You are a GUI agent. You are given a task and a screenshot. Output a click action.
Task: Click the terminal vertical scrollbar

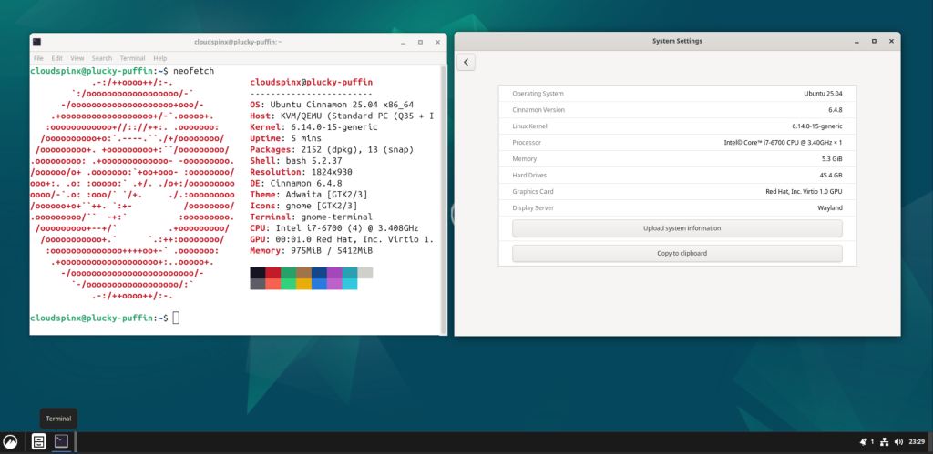[x=443, y=199]
